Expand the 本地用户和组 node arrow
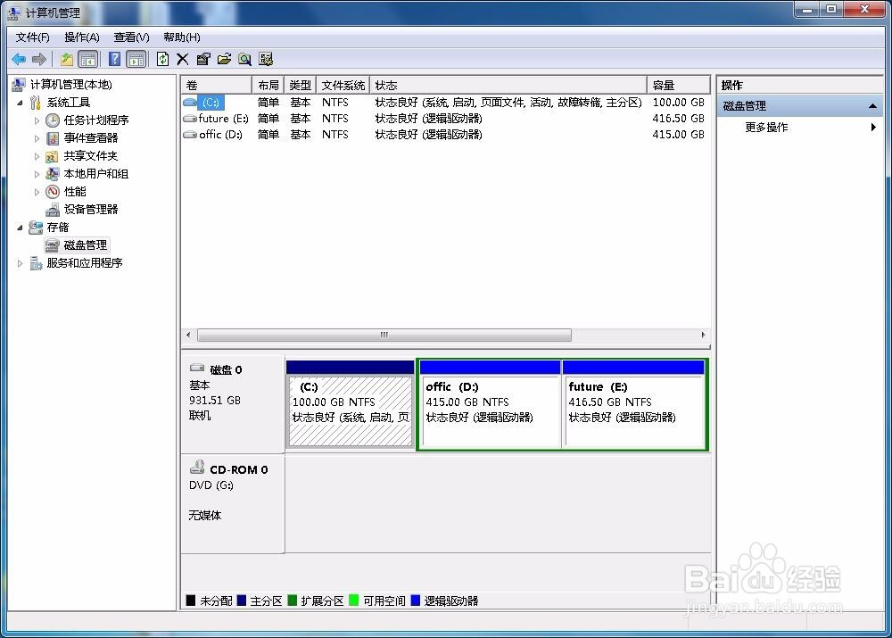The width and height of the screenshot is (892, 638). 37,174
